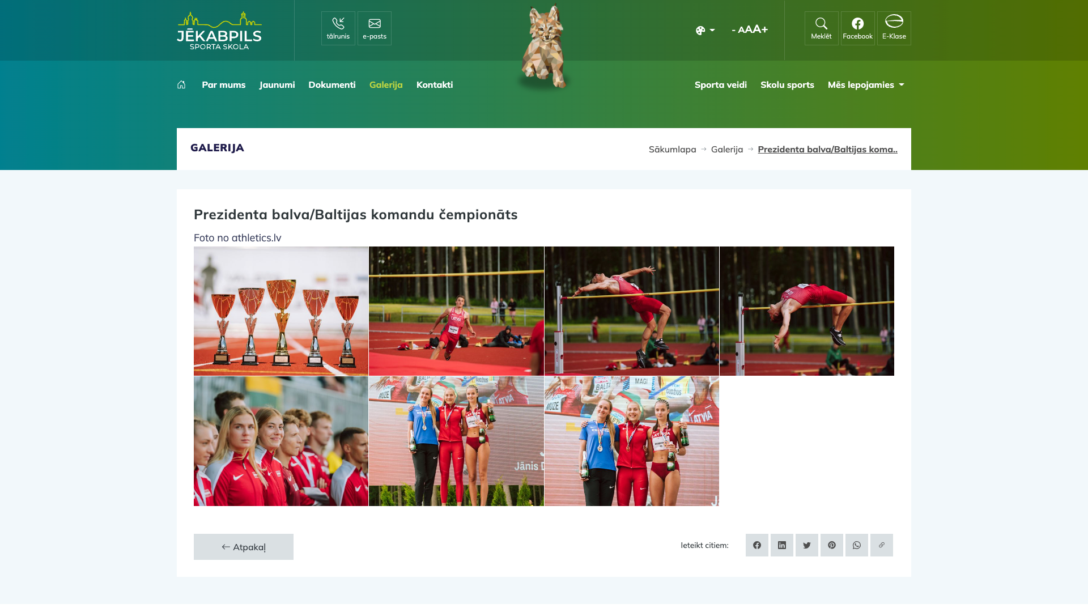The width and height of the screenshot is (1088, 612).
Task: Click the Jēkabpils Sporta Skola logo
Action: click(219, 31)
